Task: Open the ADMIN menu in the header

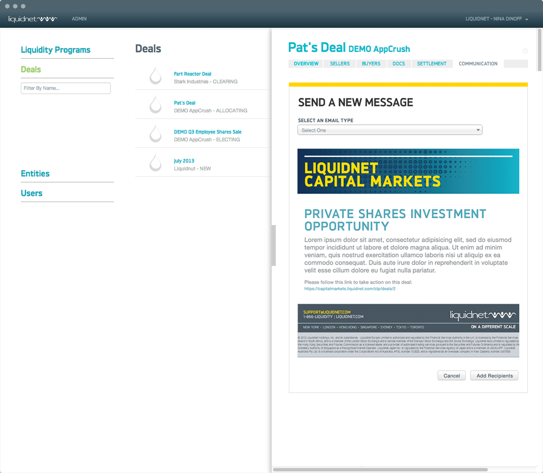Action: [x=79, y=19]
